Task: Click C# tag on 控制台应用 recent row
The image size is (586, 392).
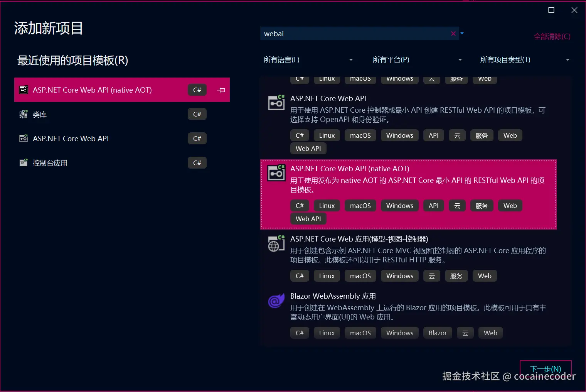Action: [x=197, y=163]
